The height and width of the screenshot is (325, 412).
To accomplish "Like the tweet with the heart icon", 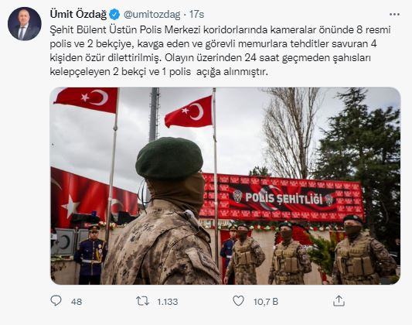I will (x=238, y=301).
